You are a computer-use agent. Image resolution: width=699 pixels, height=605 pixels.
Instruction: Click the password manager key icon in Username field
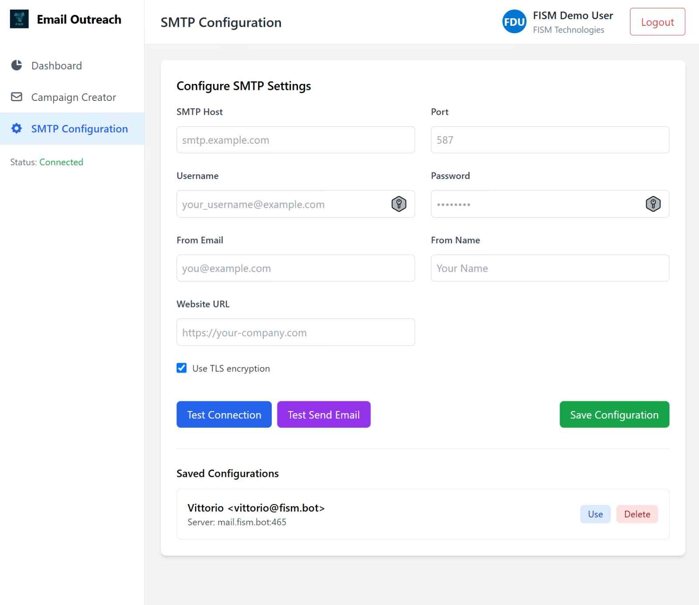(398, 204)
